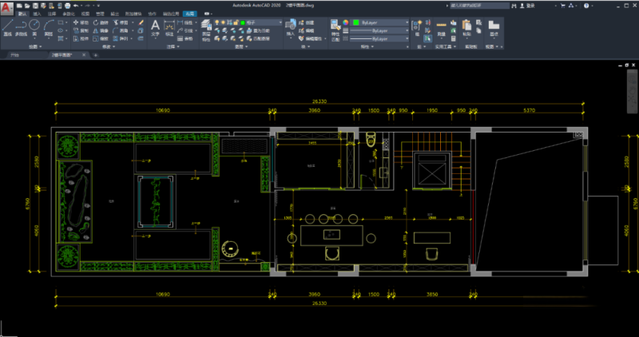Image resolution: width=639 pixels, height=337 pixels.
Task: Toggle the layer on/off lightbulb icon
Action: click(x=219, y=23)
